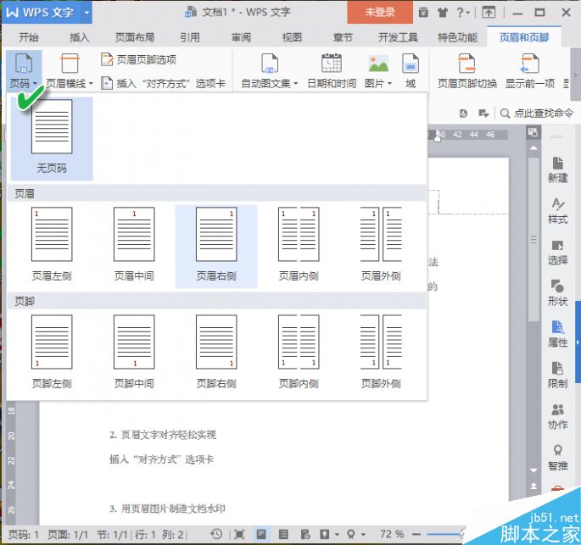Open the 图片 insert dropdown

378,71
